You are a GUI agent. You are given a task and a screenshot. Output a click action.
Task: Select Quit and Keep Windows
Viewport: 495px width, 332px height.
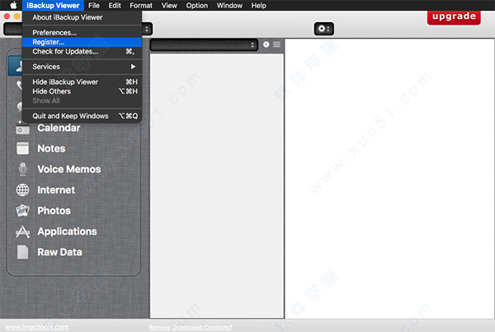(x=82, y=116)
